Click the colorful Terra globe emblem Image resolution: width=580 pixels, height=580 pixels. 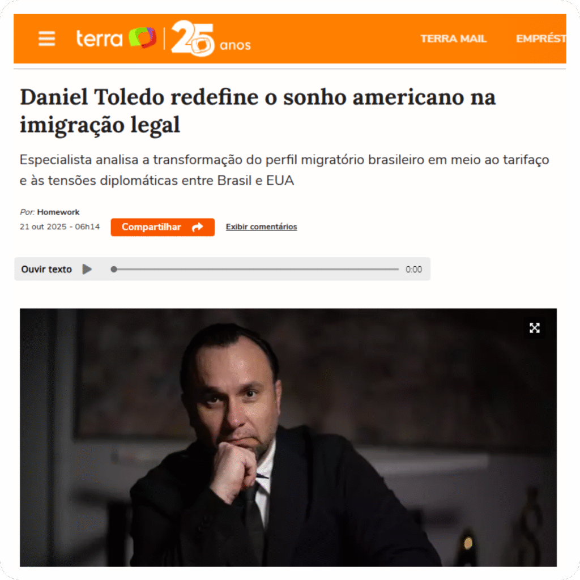142,37
